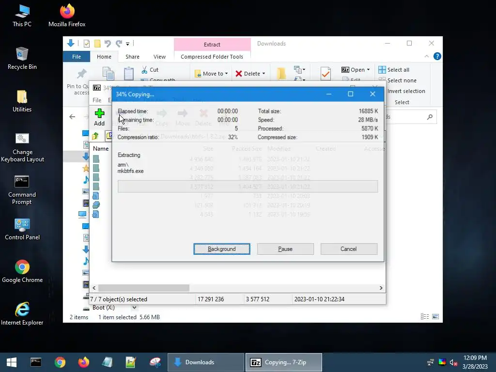The image size is (496, 372).
Task: Go up one folder in 7-Zip
Action: (95, 136)
